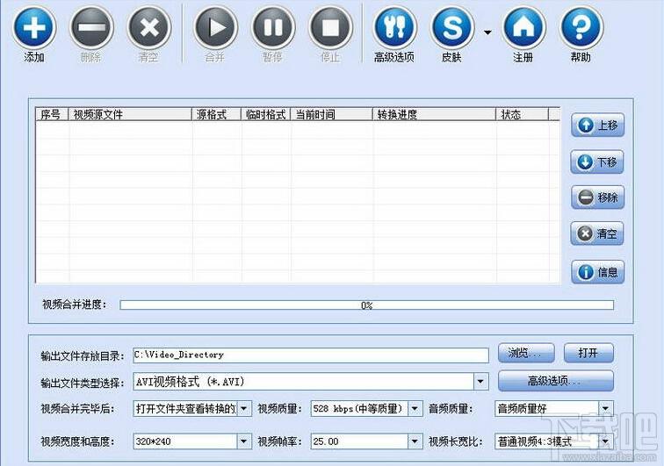Click the 序号 column header

point(52,115)
